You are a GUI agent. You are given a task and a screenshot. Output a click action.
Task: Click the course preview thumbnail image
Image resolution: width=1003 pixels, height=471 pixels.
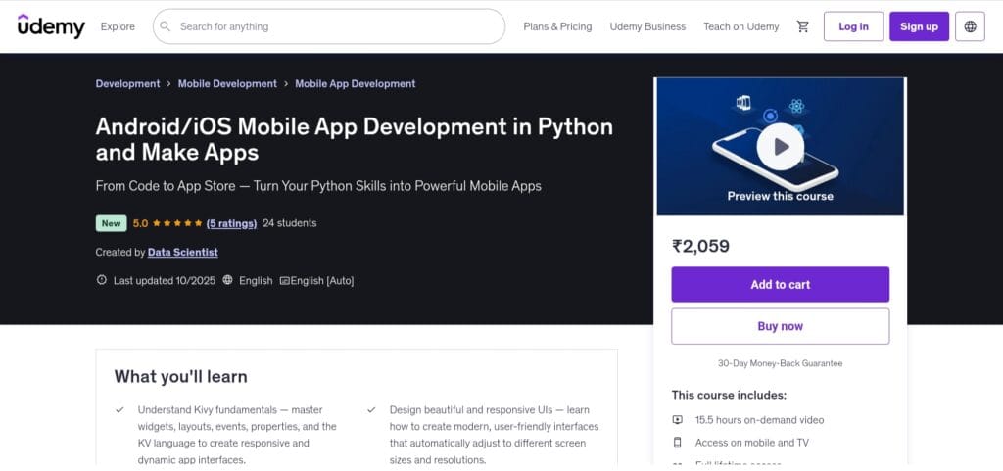(780, 146)
